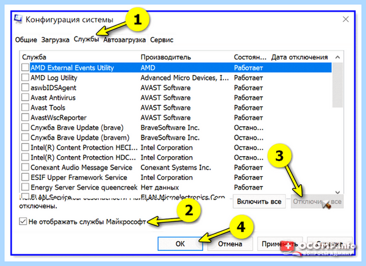The image size is (366, 266).
Task: Toggle checkbox for Intel(R) Content Protection HDC
Action: tap(25, 157)
